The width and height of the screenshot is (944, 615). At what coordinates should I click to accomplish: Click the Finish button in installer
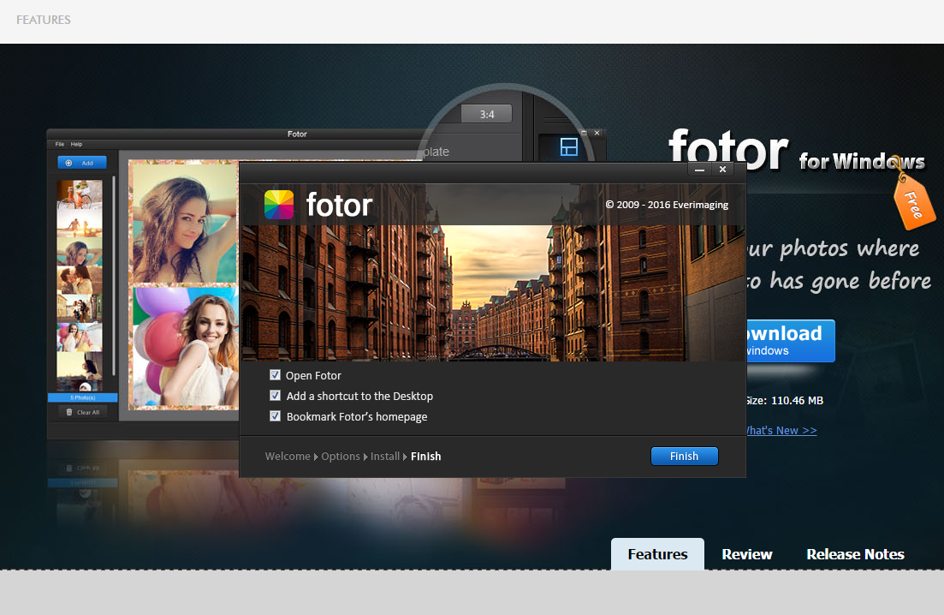click(x=684, y=456)
